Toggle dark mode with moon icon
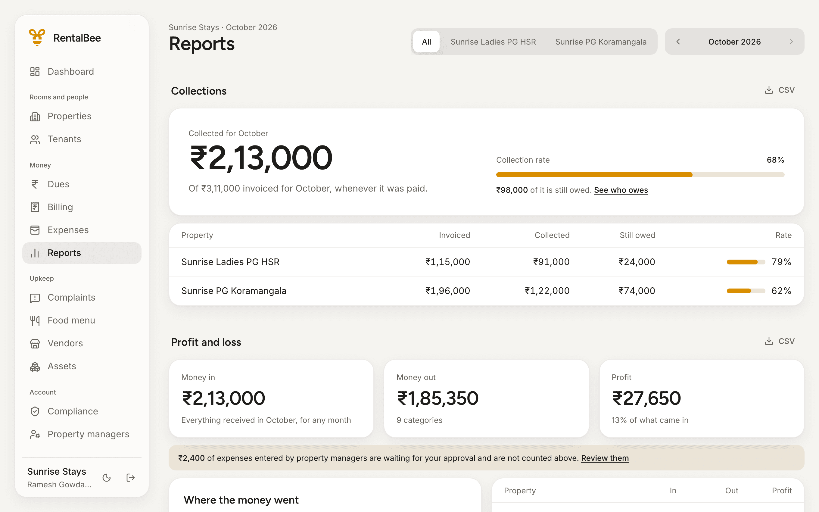This screenshot has height=512, width=819. click(x=107, y=477)
